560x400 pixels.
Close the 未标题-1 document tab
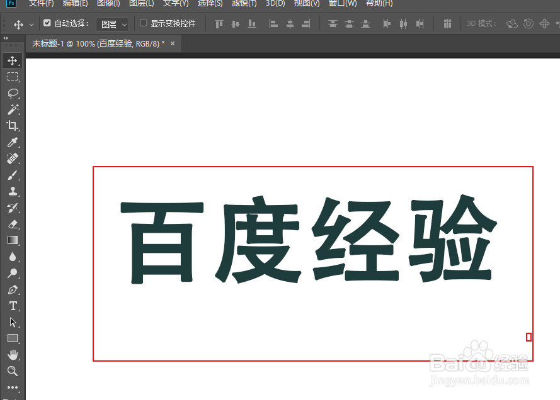(173, 43)
